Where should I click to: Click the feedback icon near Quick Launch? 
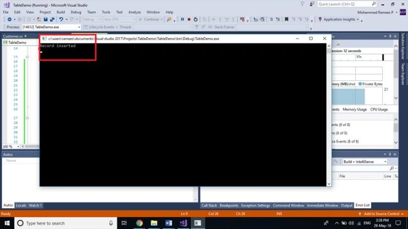pyautogui.click(x=312, y=4)
